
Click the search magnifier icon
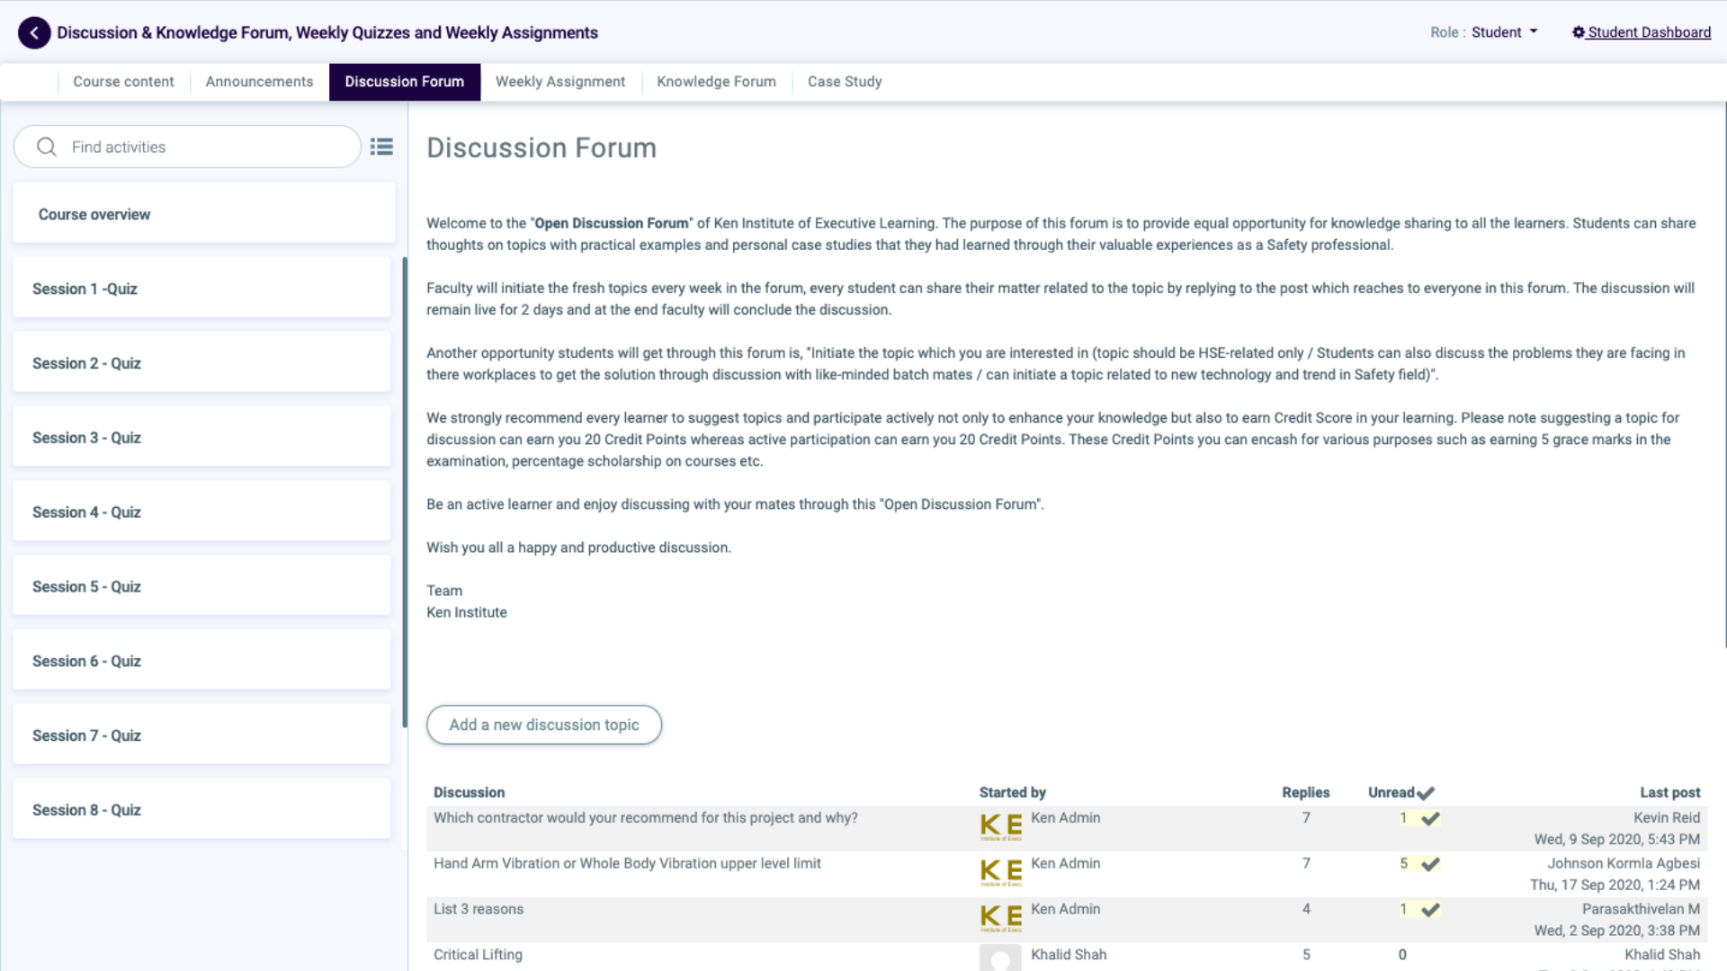pos(47,147)
